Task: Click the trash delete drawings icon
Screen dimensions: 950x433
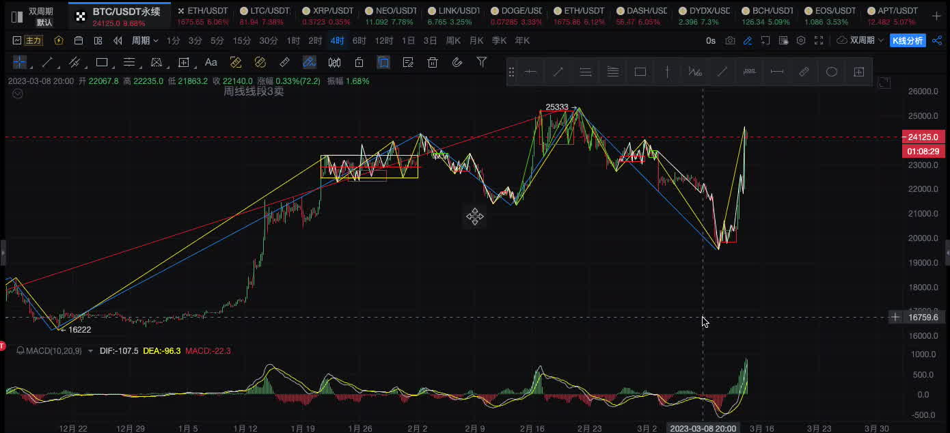Action: [x=432, y=63]
